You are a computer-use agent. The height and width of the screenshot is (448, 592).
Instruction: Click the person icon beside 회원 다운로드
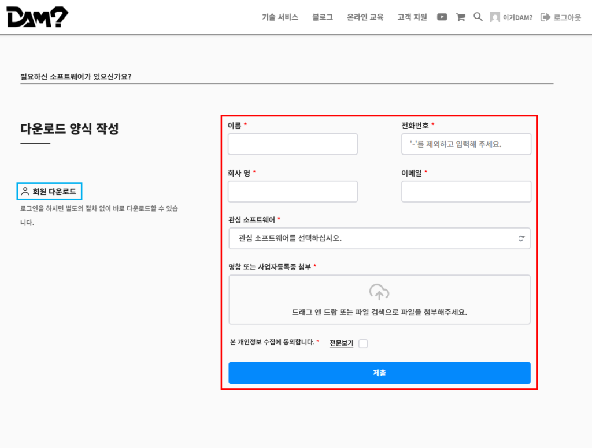24,191
